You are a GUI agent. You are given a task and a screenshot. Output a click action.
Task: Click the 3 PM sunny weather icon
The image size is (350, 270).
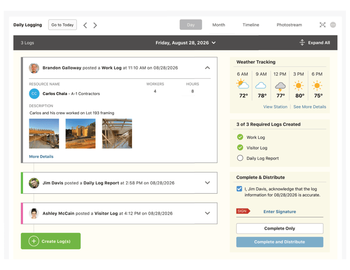click(x=298, y=86)
